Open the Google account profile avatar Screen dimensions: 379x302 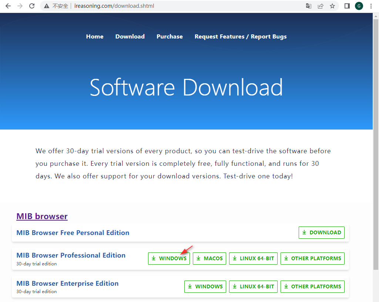(x=359, y=6)
